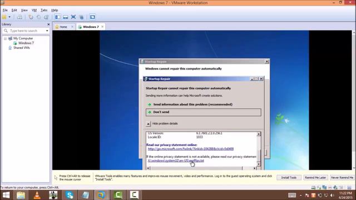
Task: Open the File menu
Action: (5, 10)
